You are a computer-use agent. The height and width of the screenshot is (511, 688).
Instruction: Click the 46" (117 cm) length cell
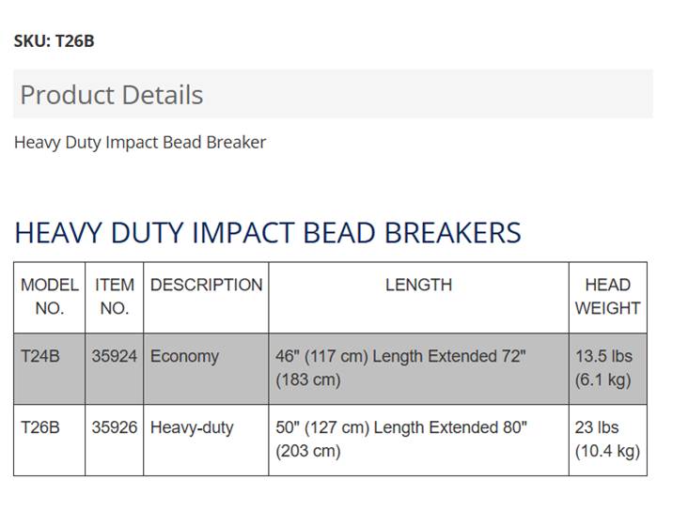pos(400,368)
